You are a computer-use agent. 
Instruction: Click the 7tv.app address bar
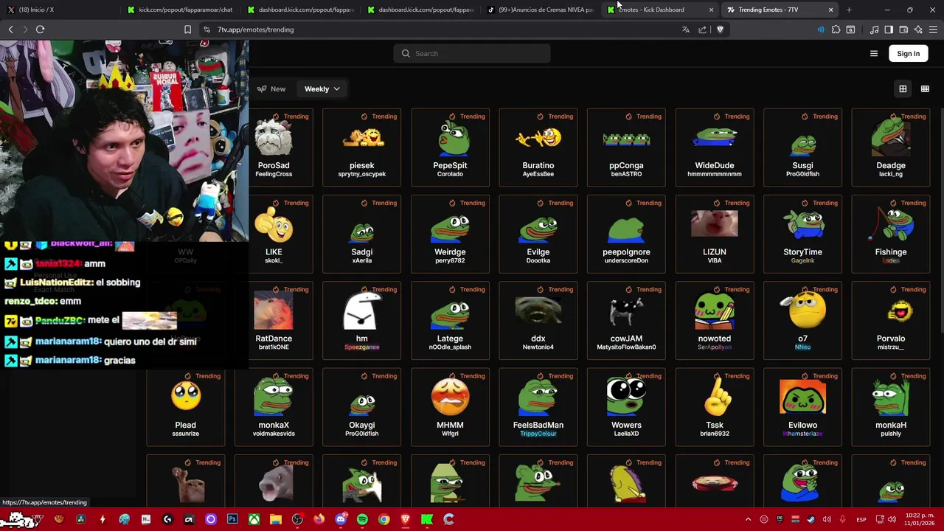pyautogui.click(x=442, y=29)
